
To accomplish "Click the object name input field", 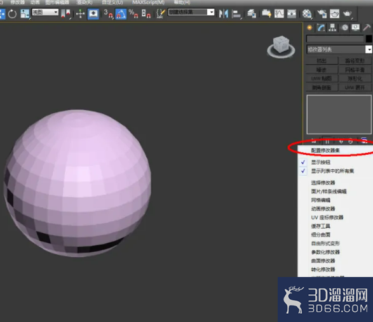I will pos(335,39).
